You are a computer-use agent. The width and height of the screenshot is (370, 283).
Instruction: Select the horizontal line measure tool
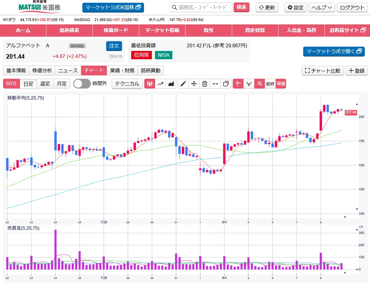(215, 84)
